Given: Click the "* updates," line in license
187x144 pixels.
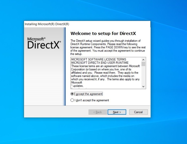Looking at the screenshot, I should pyautogui.click(x=77, y=86).
